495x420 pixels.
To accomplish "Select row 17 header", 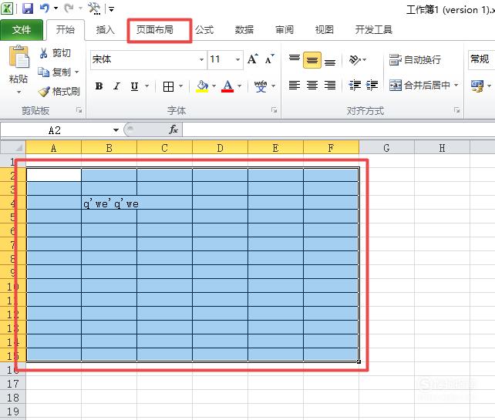I will coord(12,384).
